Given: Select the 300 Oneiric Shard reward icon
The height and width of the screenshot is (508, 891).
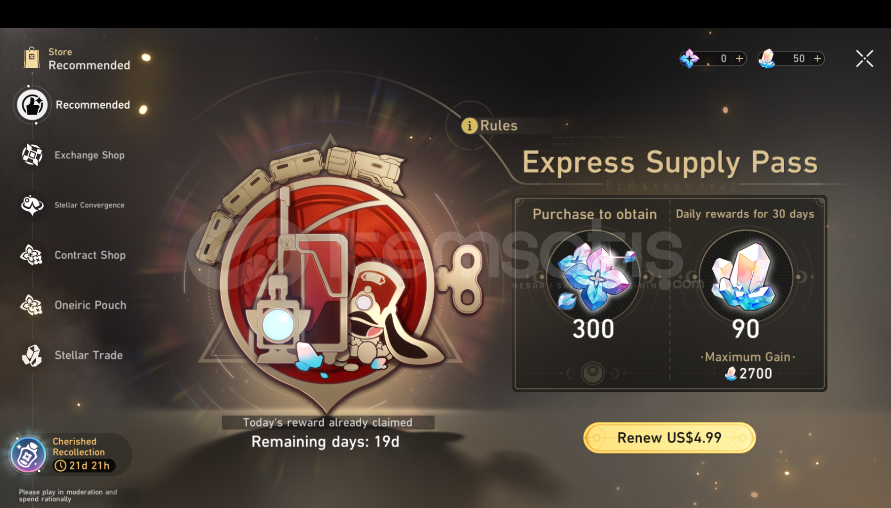Looking at the screenshot, I should [594, 277].
